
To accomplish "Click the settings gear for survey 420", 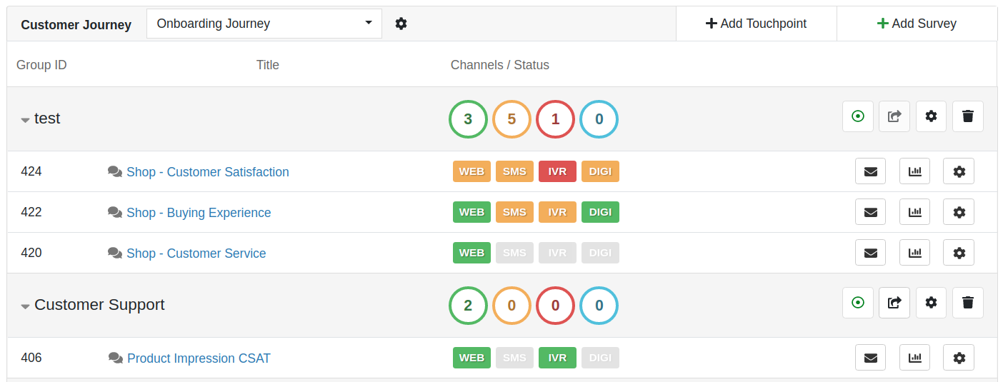I will pos(959,253).
